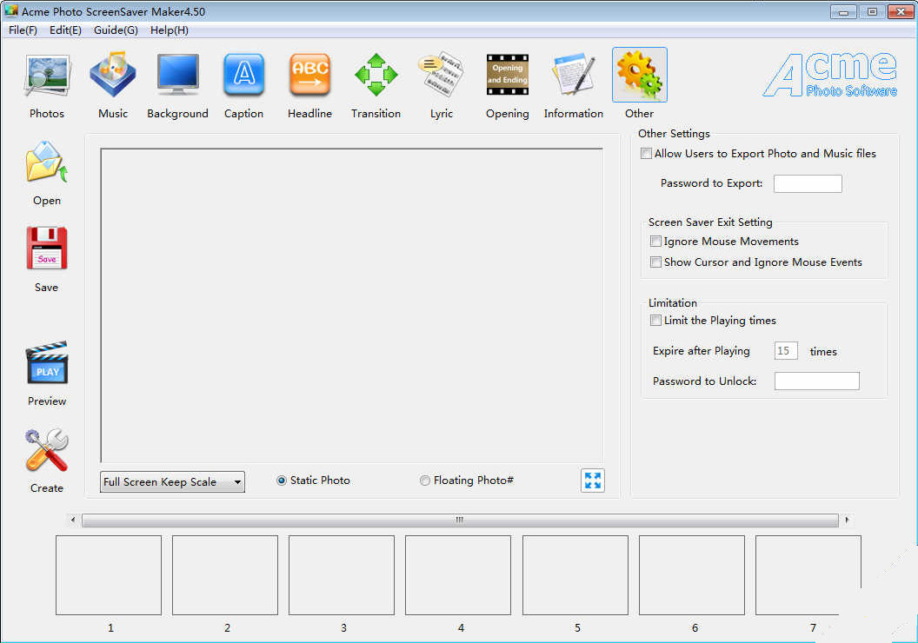Close the ScreenSaver Maker window
This screenshot has width=918, height=643.
click(901, 11)
